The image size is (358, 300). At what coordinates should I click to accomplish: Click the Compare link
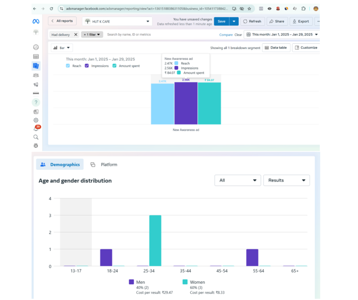click(226, 35)
